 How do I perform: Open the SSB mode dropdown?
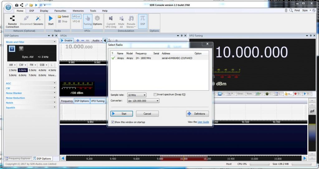tap(43, 65)
